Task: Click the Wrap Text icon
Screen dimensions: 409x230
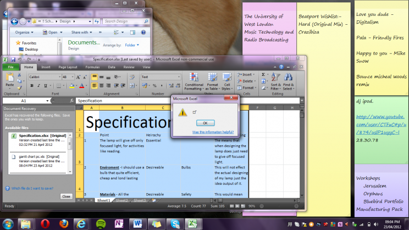Action: pyautogui.click(x=132, y=77)
